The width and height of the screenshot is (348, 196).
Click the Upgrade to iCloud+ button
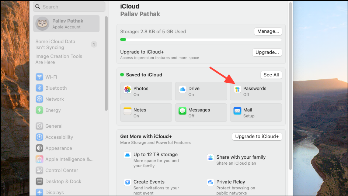[257, 137]
